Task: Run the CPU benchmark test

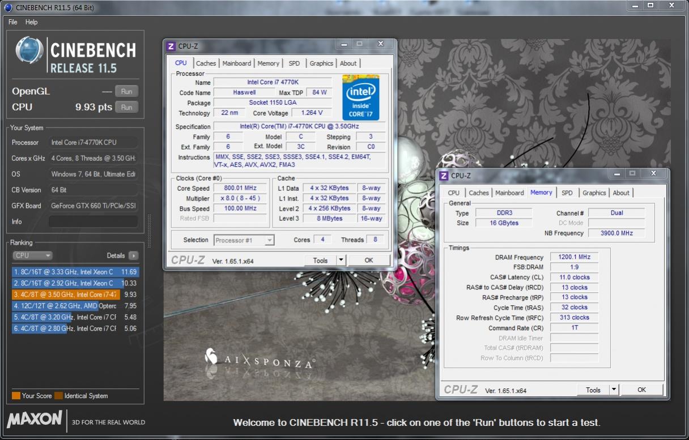Action: click(126, 107)
